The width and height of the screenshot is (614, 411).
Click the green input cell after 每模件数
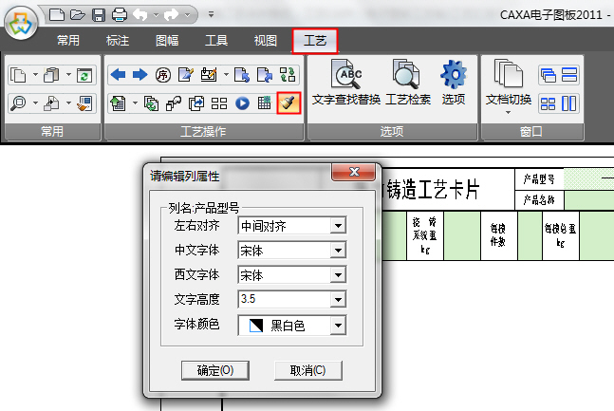(x=530, y=235)
